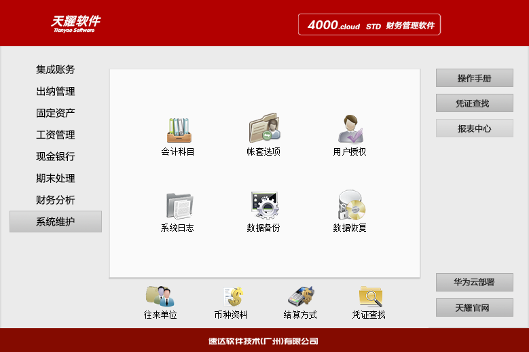Click the 天耀软件 logo
Image resolution: width=529 pixels, height=352 pixels.
coord(75,24)
